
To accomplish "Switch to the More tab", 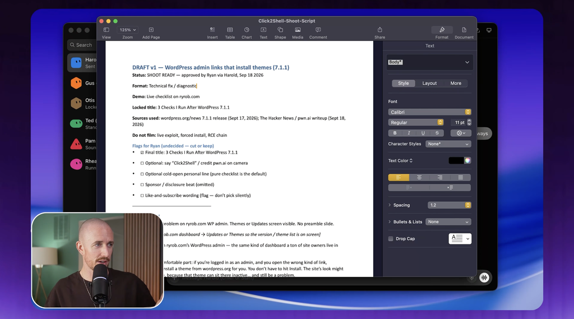I will (x=456, y=83).
